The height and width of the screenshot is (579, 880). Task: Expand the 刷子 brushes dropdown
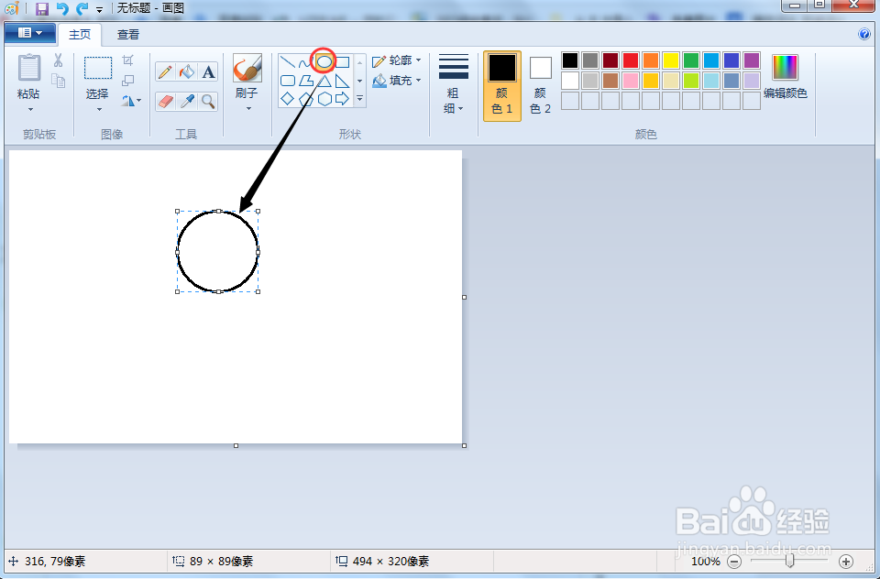tap(248, 109)
